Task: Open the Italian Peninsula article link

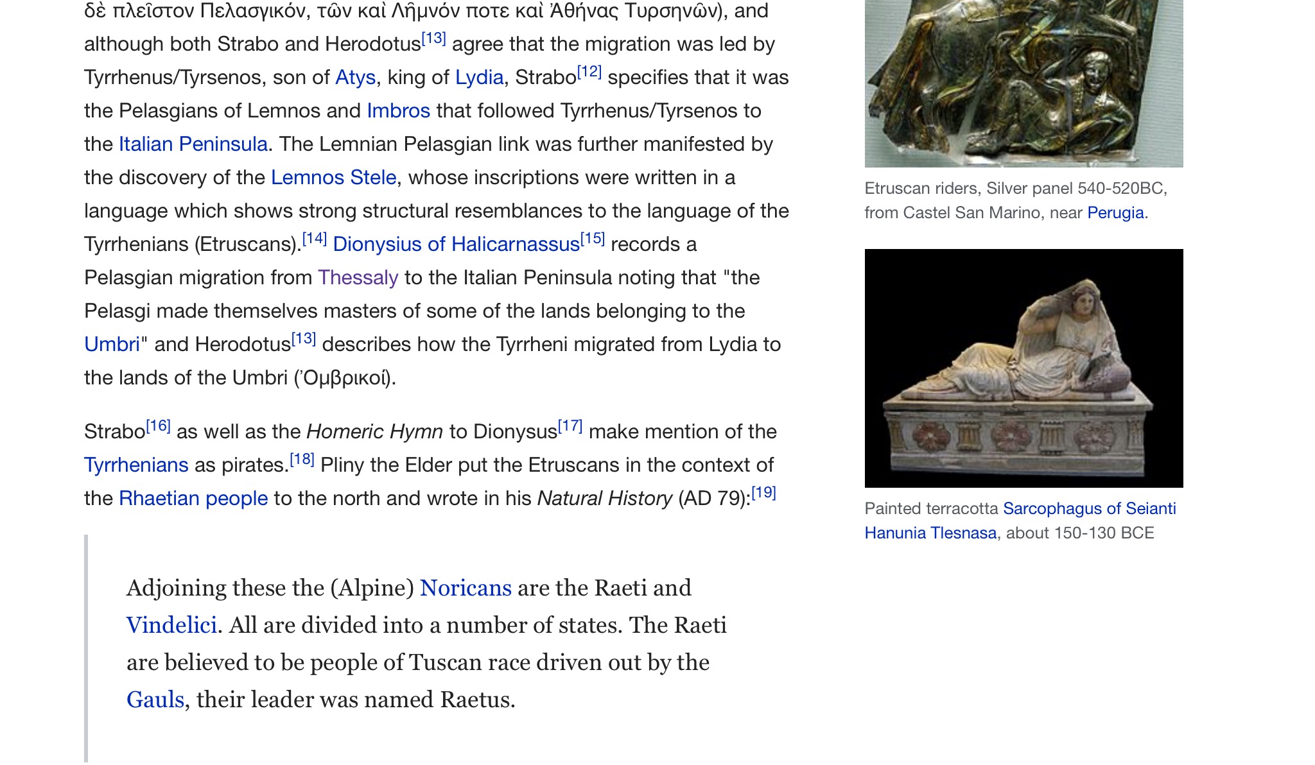Action: [193, 144]
